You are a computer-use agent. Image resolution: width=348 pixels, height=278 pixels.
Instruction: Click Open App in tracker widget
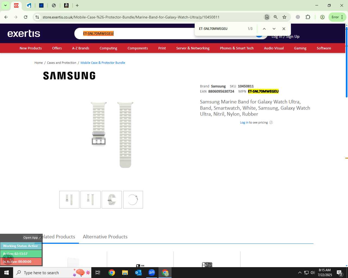click(x=32, y=238)
